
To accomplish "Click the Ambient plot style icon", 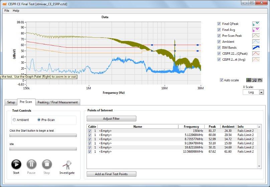I will [256, 42].
